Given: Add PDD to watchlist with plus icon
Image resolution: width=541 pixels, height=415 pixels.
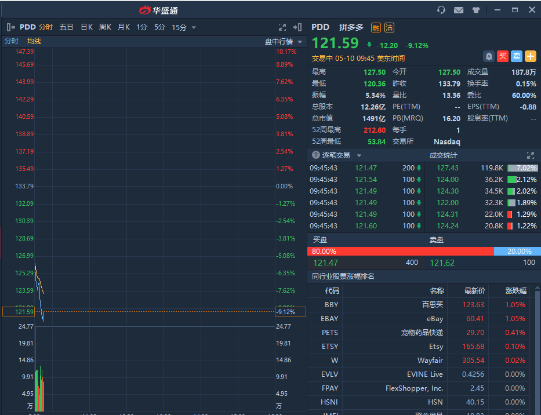Looking at the screenshot, I should tap(531, 56).
